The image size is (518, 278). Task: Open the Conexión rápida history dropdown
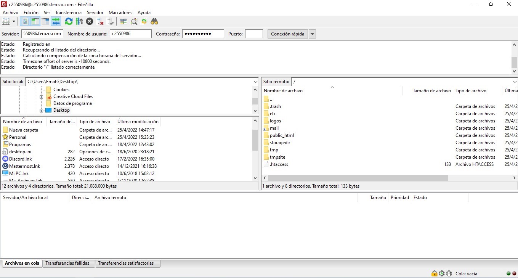coord(312,34)
